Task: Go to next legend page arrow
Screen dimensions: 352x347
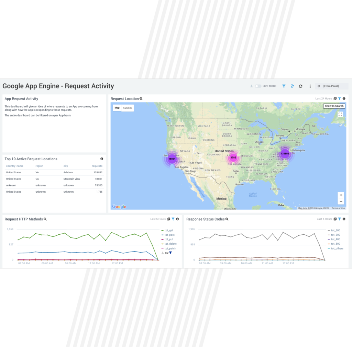Action: tap(170, 253)
